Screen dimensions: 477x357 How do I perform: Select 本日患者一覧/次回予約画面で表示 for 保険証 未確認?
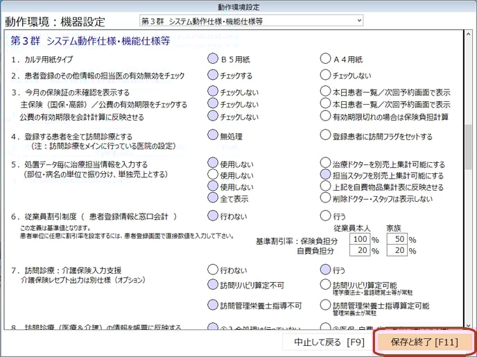(x=325, y=92)
